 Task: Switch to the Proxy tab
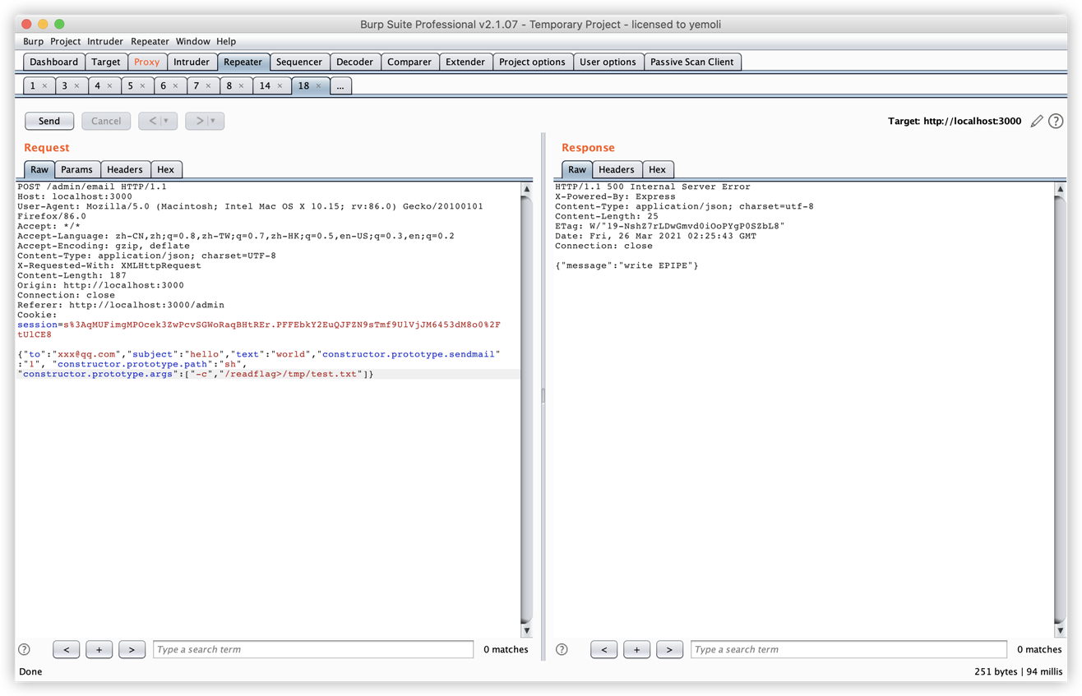[x=147, y=62]
